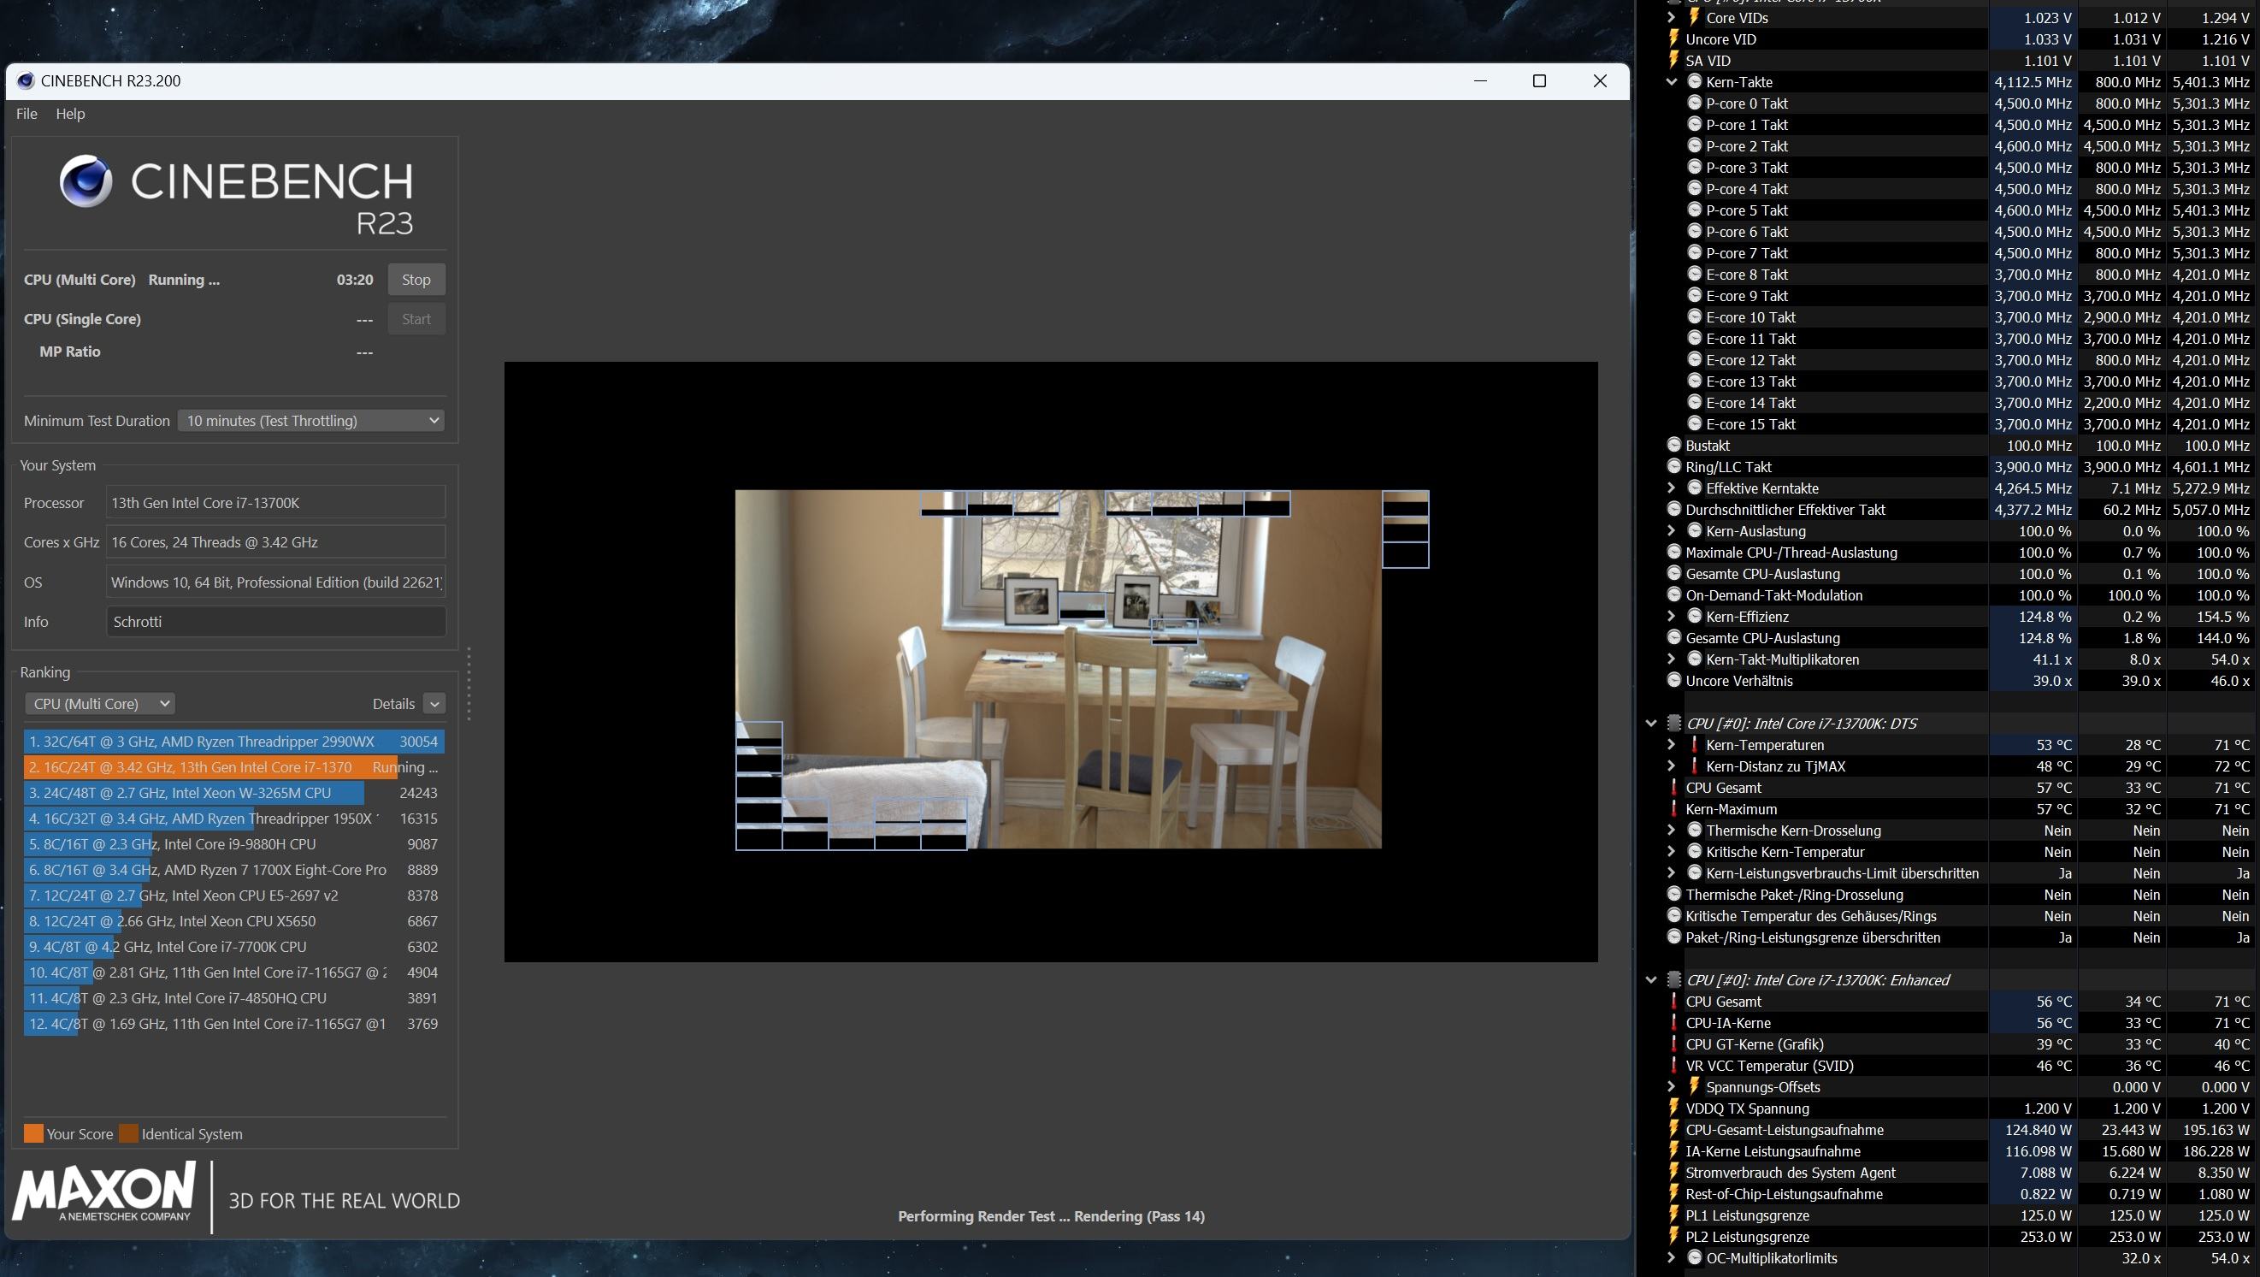2260x1277 pixels.
Task: Expand the OC-Multiplikatorlimits row
Action: [x=1671, y=1257]
